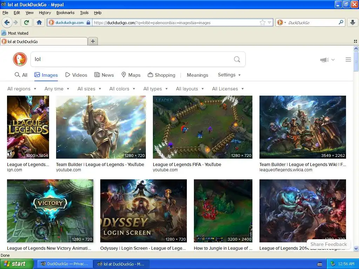The width and height of the screenshot is (359, 269).
Task: Open the Bookmarks menu
Action: (65, 13)
